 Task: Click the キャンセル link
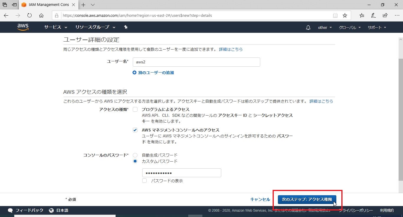click(260, 199)
